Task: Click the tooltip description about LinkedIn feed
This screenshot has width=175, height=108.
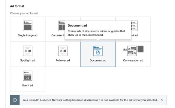Action: 96,33
